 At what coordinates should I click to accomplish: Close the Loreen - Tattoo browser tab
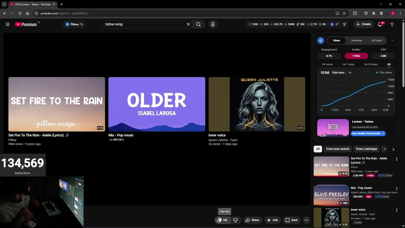pos(54,4)
